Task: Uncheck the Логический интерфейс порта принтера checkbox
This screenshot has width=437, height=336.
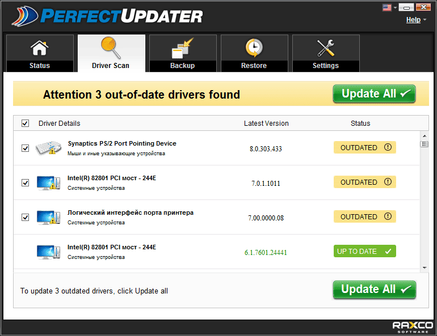Action: click(x=25, y=217)
